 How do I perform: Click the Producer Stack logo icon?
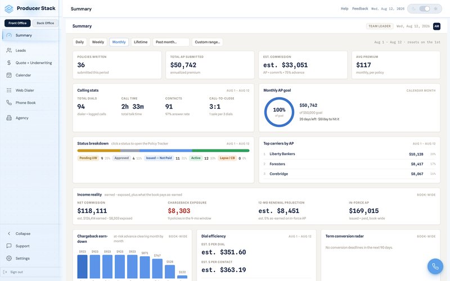tap(9, 8)
